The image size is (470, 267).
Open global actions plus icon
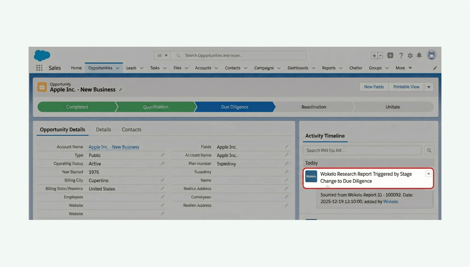click(x=390, y=56)
